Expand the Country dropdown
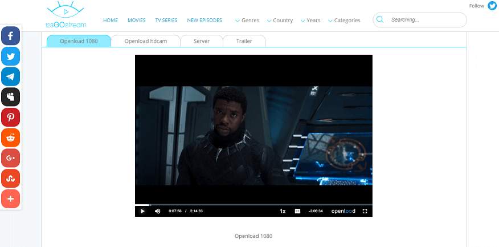499x247 pixels. pyautogui.click(x=280, y=21)
